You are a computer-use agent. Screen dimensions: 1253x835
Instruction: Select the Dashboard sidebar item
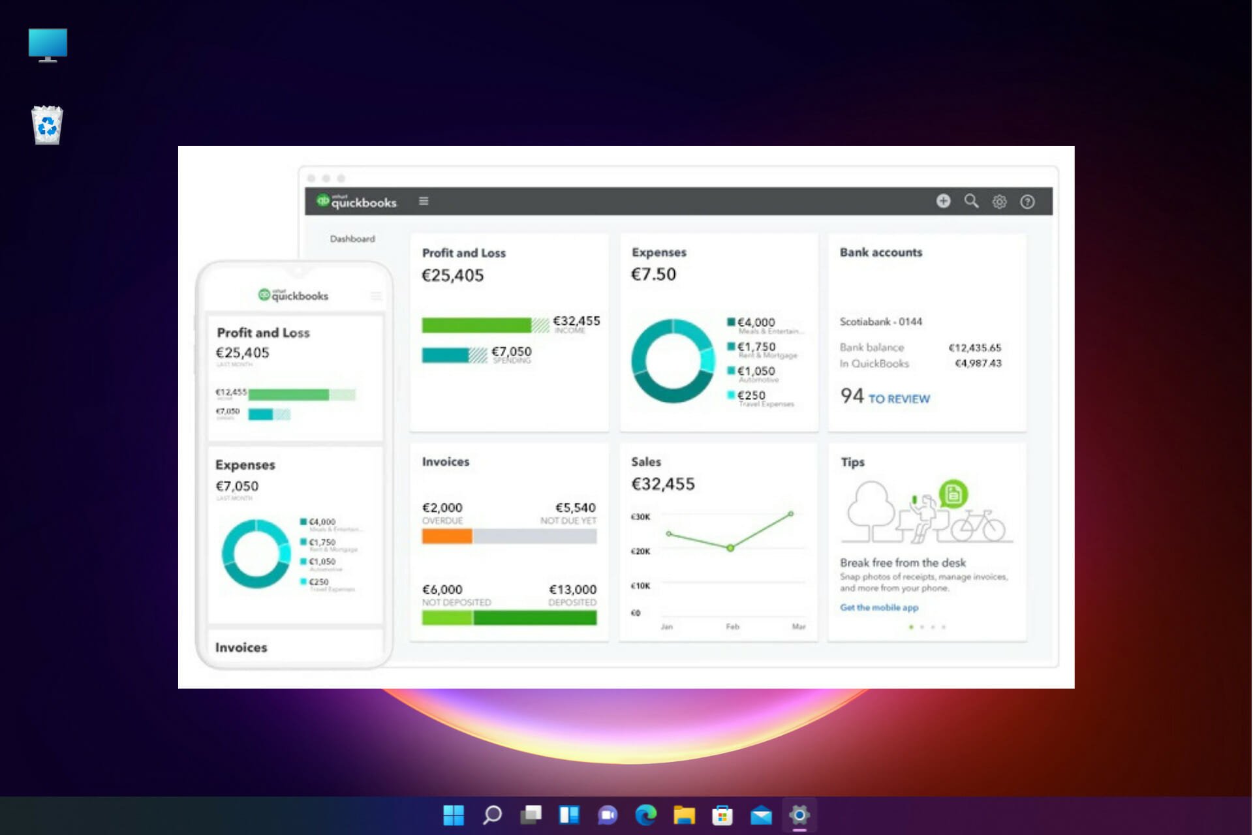tap(352, 239)
